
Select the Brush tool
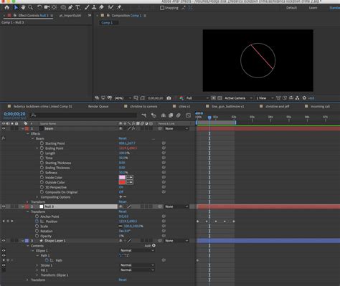coord(87,8)
